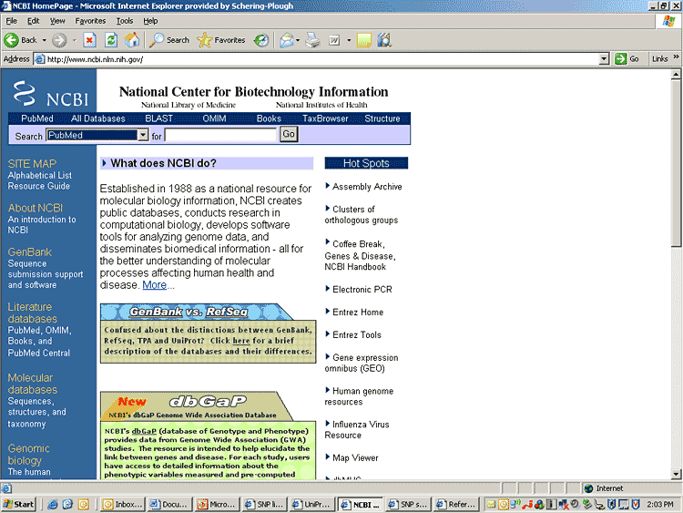This screenshot has width=683, height=513.
Task: Click the Internet zone globe icon
Action: coord(589,488)
